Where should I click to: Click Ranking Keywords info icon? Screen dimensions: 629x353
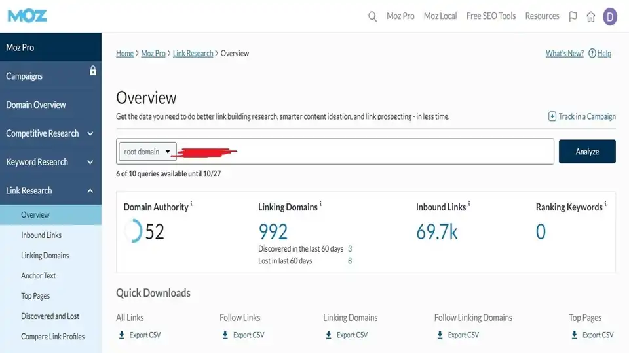pyautogui.click(x=605, y=204)
